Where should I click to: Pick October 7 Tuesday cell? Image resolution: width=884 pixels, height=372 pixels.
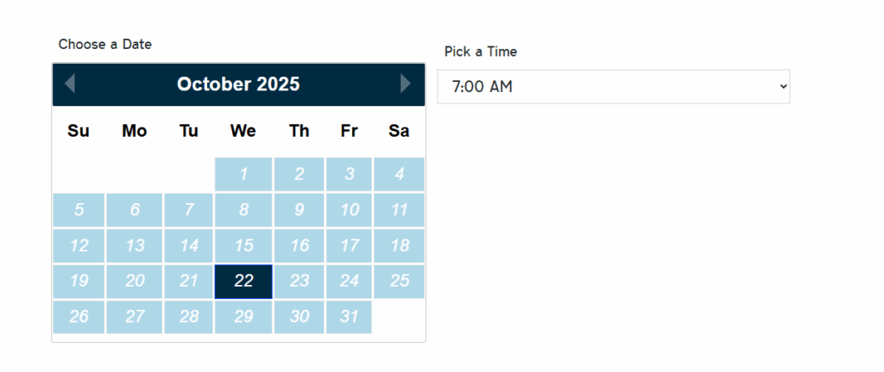(189, 210)
